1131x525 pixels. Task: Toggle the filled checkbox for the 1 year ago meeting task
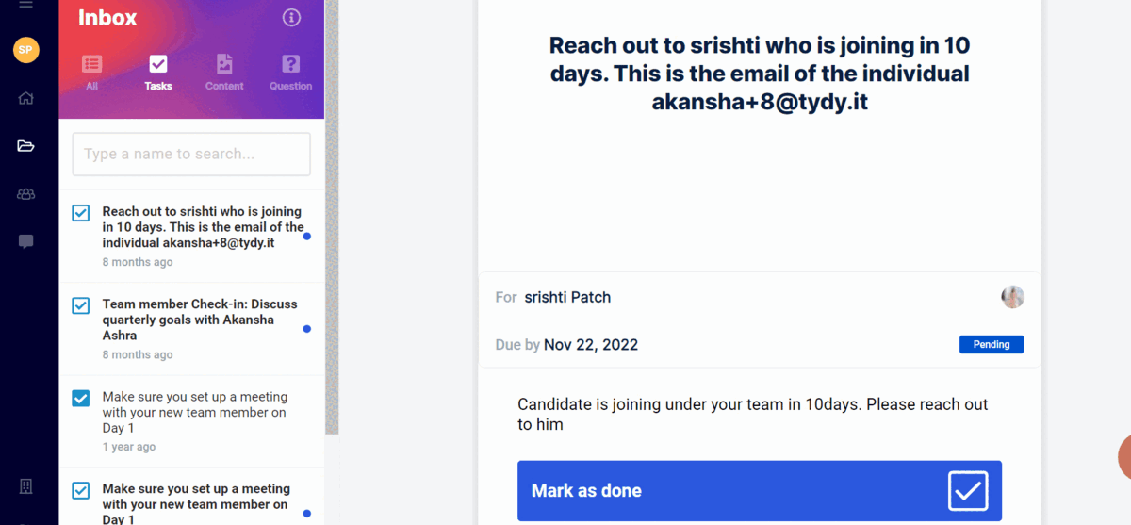[81, 398]
